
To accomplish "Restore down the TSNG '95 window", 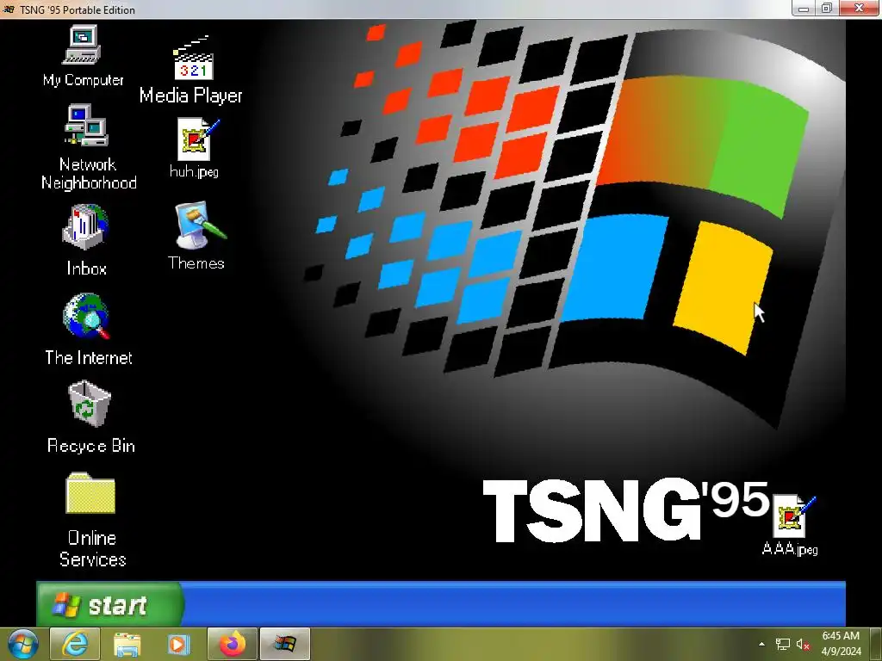I will (827, 9).
